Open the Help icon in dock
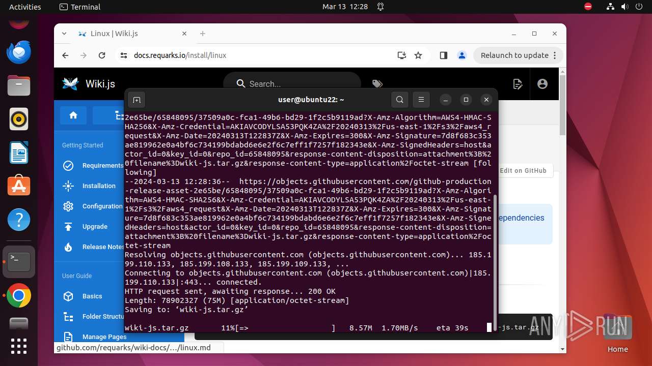Screen dimensions: 652x366 [x=19, y=220]
